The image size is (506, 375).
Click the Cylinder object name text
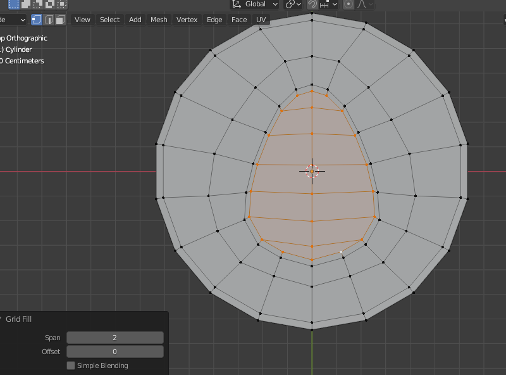pyautogui.click(x=19, y=49)
